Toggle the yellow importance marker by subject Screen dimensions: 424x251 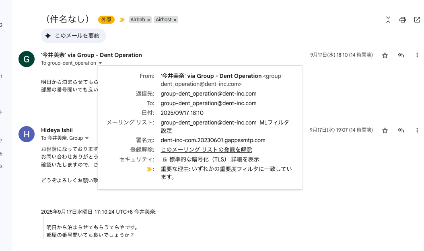122,20
